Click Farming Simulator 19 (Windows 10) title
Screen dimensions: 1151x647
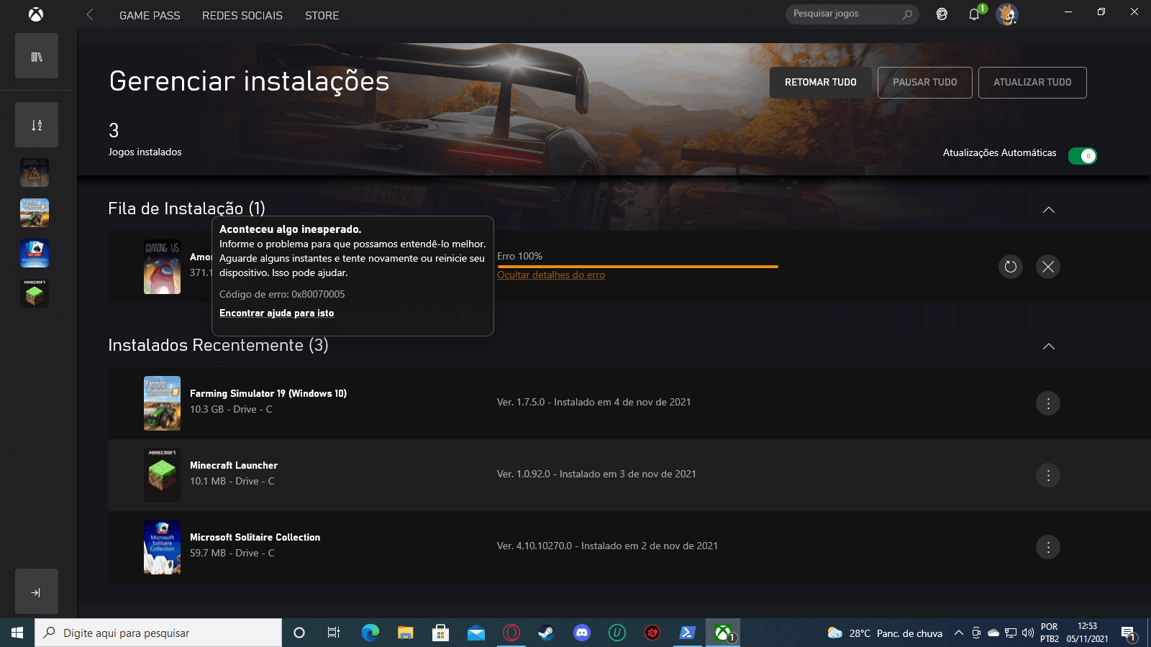pyautogui.click(x=268, y=393)
